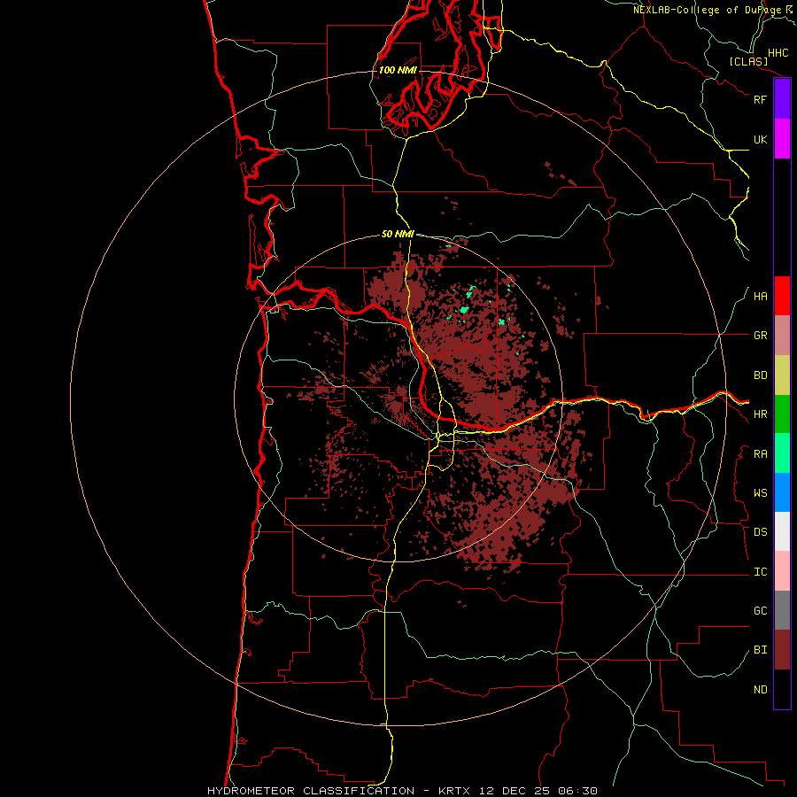This screenshot has width=797, height=797.
Task: Click the '100 NMI' range ring label
Action: point(398,70)
